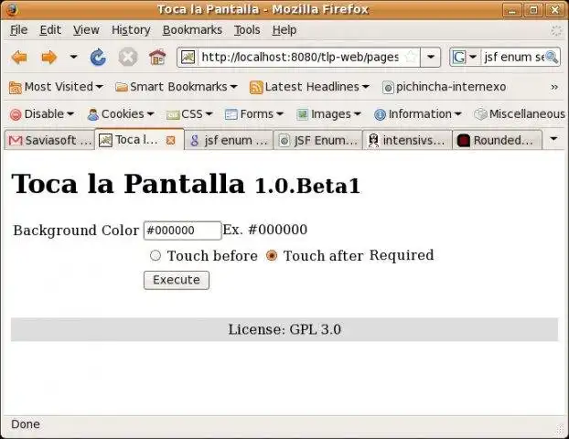569x439 pixels.
Task: Open the Bookmarks menu
Action: tap(192, 30)
